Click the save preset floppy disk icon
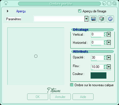 (x=93, y=19)
